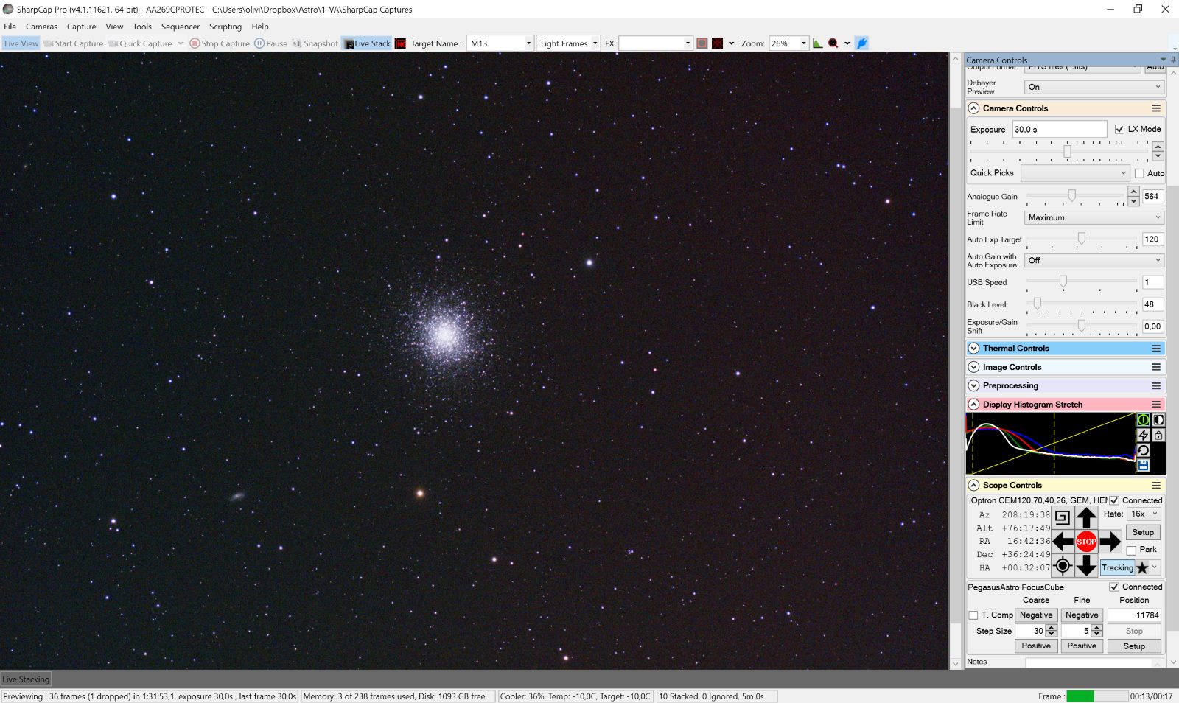Reset histogram stretch with undo arrow icon
Viewport: 1179px width, 703px height.
pos(1143,450)
